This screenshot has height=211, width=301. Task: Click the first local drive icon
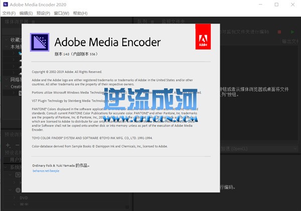coord(20,53)
